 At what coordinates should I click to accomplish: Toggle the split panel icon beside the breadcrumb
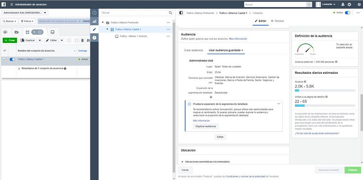[x=181, y=13]
